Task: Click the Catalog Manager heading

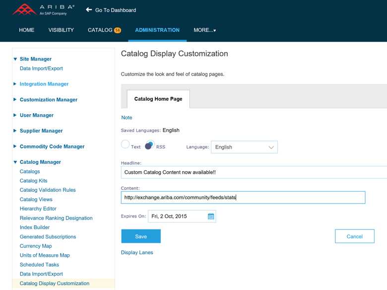Action: (x=40, y=162)
